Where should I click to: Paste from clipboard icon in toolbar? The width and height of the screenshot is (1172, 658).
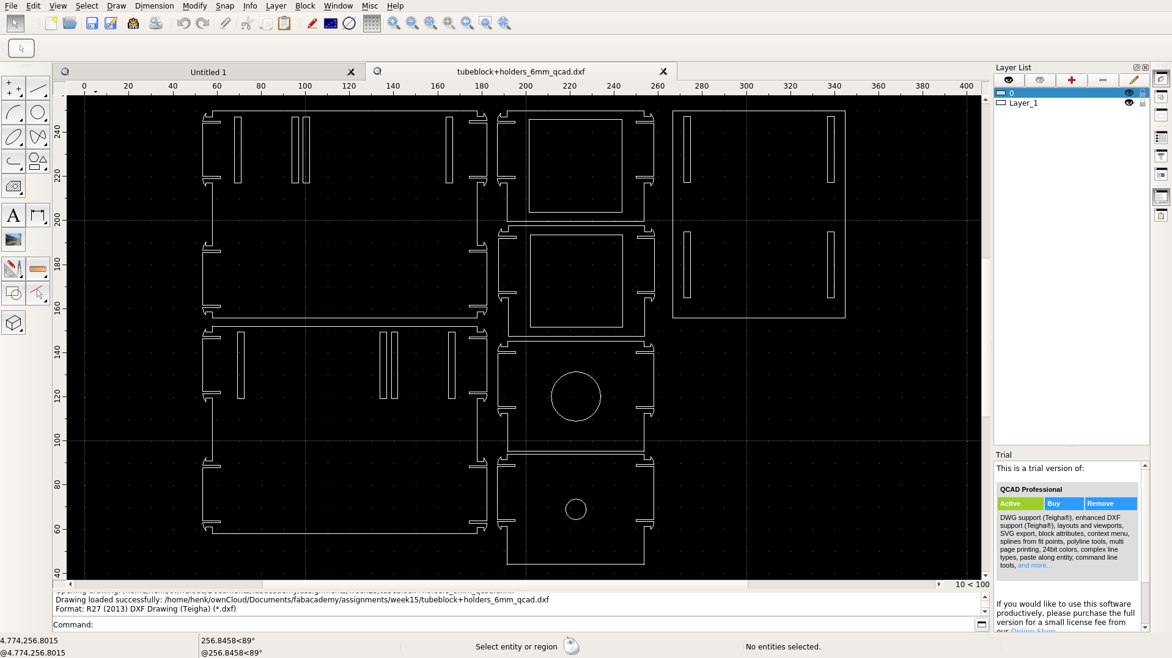(284, 23)
